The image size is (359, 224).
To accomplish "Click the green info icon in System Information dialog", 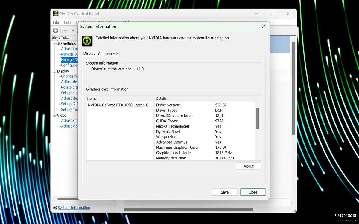I will coord(87,41).
